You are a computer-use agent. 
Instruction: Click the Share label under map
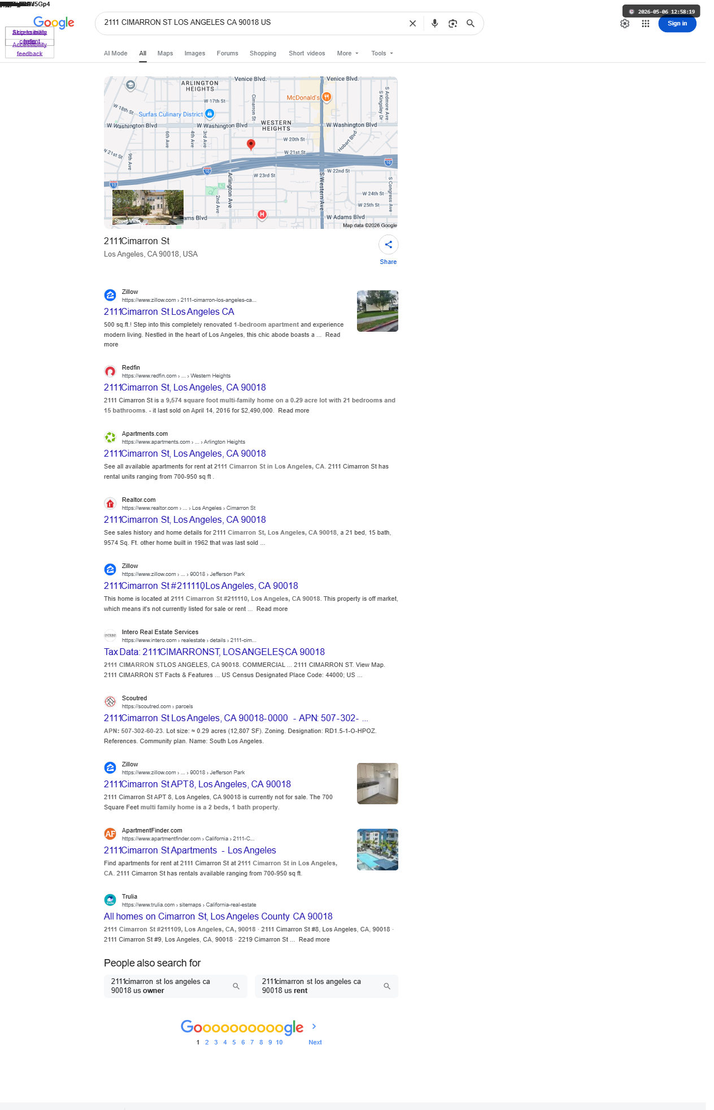point(388,262)
